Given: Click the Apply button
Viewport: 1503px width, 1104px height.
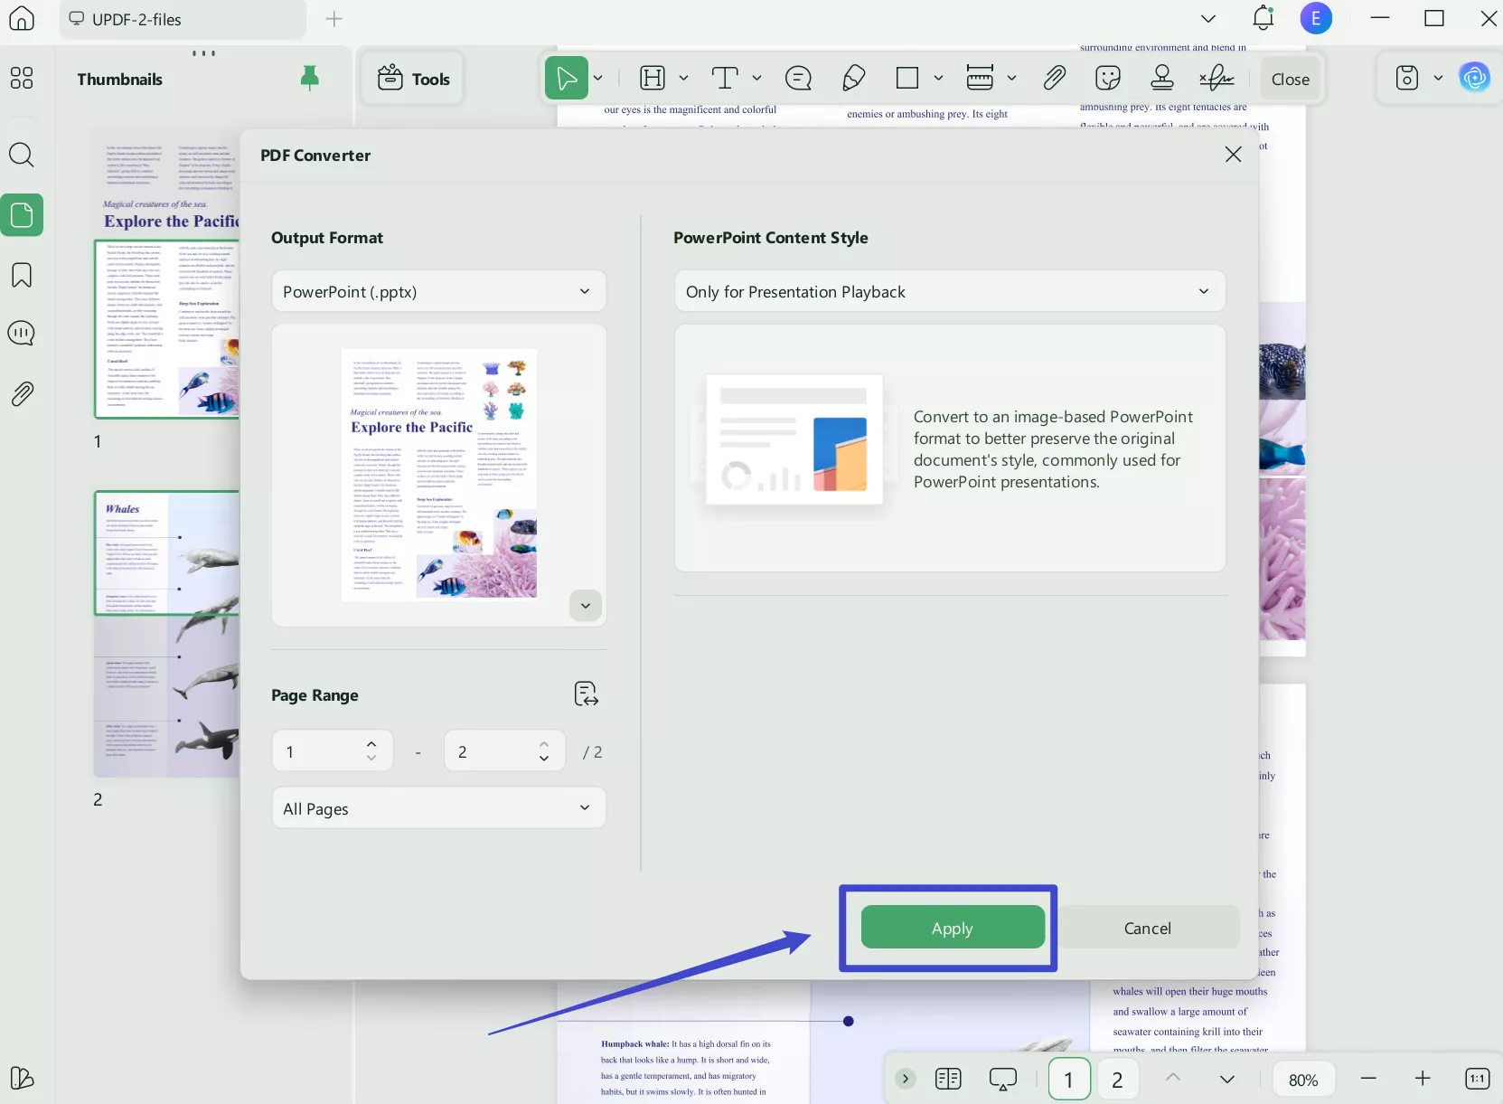Looking at the screenshot, I should coord(952,928).
